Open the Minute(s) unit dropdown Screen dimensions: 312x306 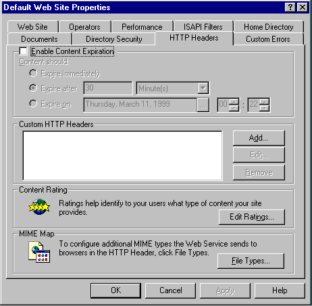pyautogui.click(x=203, y=88)
